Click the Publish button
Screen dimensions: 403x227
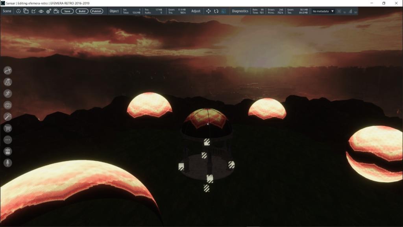tap(96, 11)
